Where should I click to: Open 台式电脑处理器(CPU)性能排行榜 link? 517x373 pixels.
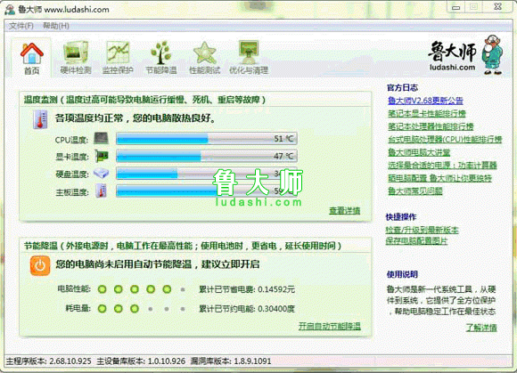point(445,139)
